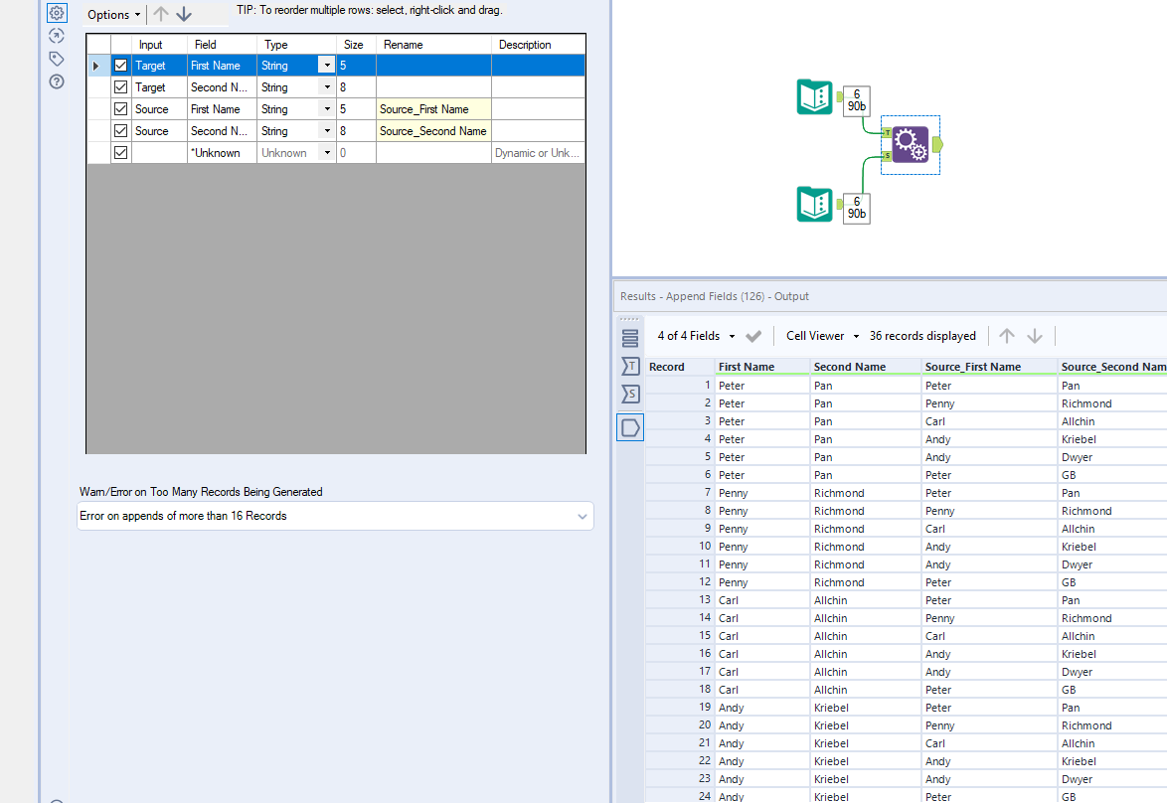Click the Second Name results column header
This screenshot has height=803, width=1167.
849,367
